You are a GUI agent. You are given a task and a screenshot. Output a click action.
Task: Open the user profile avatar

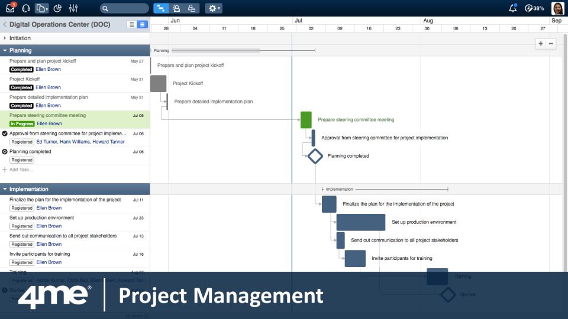557,8
